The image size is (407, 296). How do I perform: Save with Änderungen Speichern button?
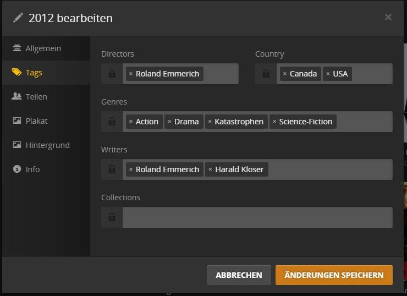334,275
